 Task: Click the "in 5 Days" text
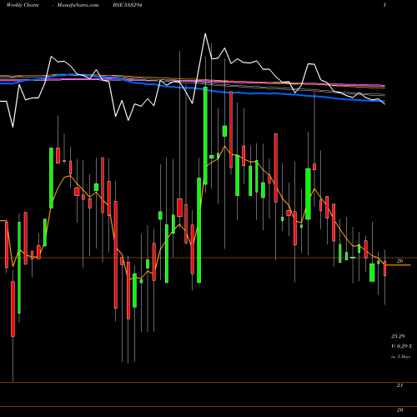coord(400,356)
